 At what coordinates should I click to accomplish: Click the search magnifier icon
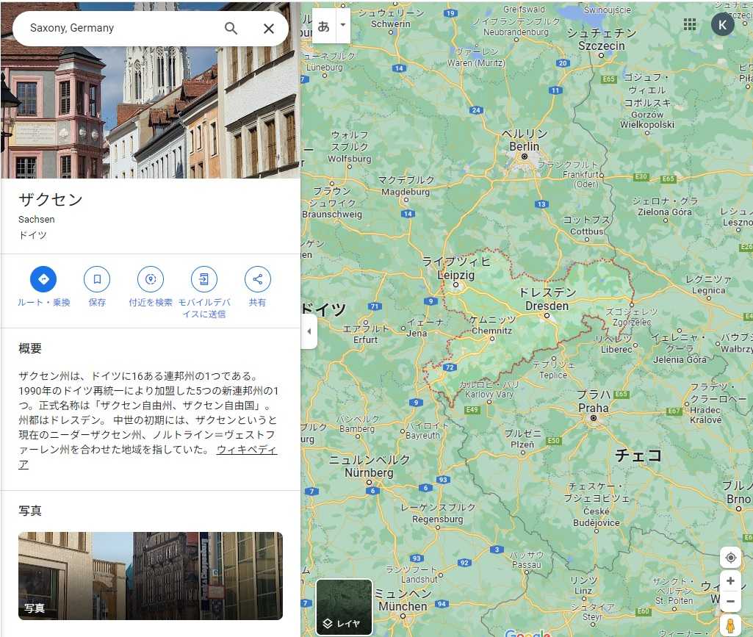pos(231,29)
